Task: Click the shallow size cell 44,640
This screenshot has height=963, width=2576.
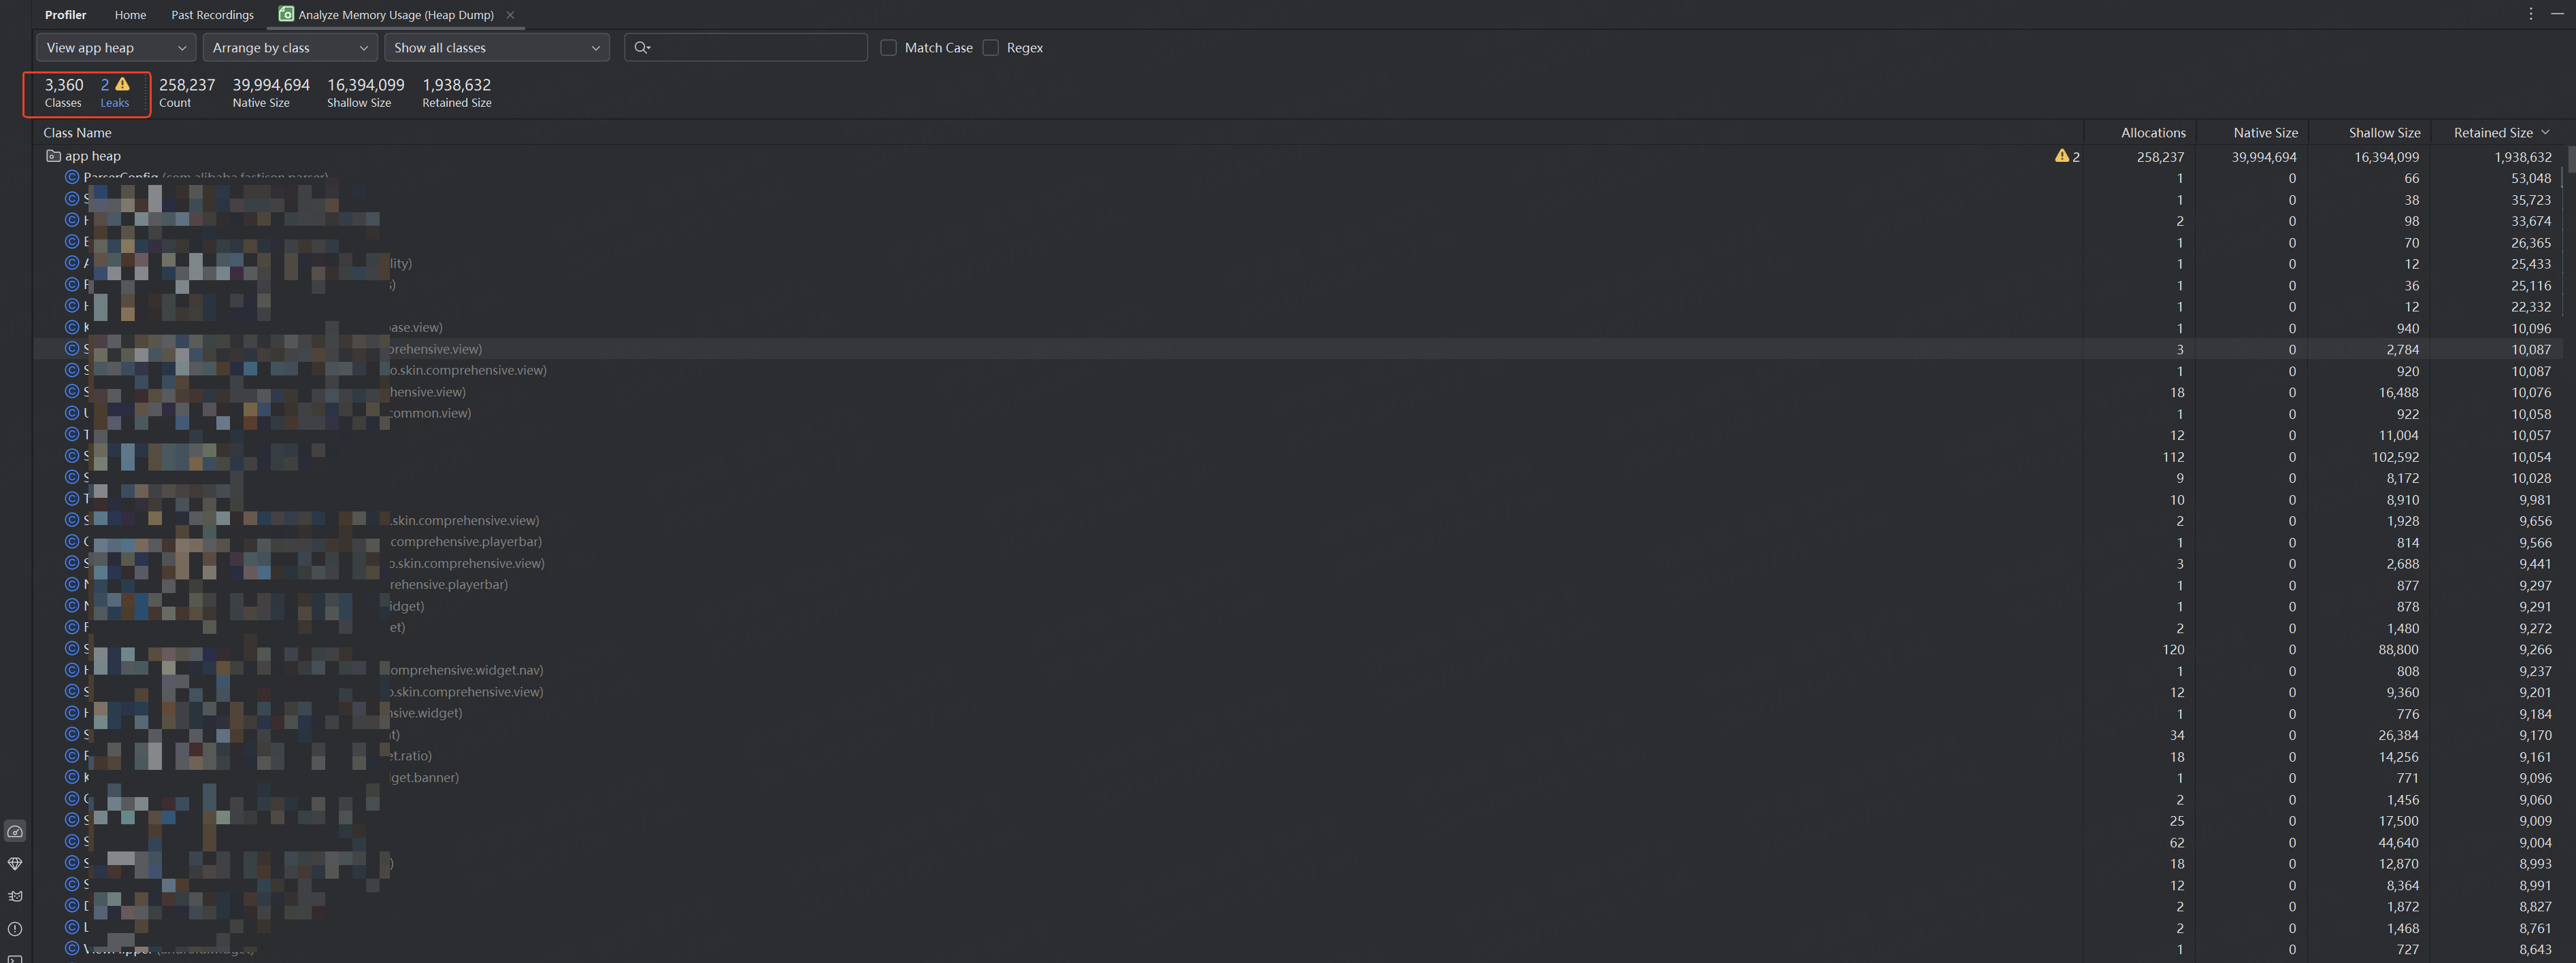Action: pyautogui.click(x=2398, y=842)
